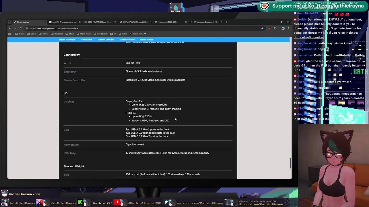Switch to the csm_PS5-Pro-specs tab
The width and height of the screenshot is (369, 207).
pos(65,22)
